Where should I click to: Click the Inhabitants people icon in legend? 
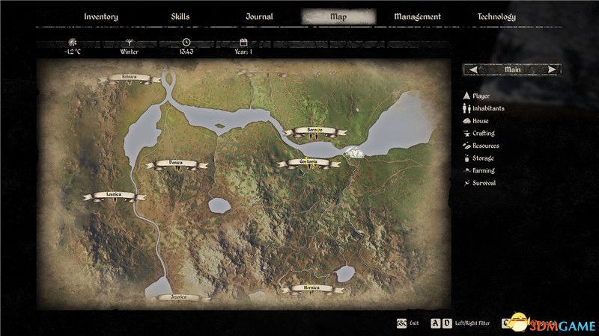[x=466, y=108]
